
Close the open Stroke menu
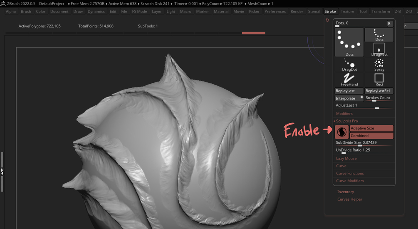click(x=330, y=11)
